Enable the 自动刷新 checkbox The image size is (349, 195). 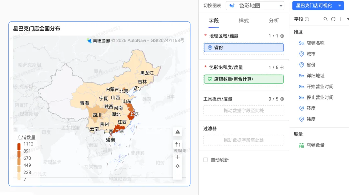[x=206, y=160]
